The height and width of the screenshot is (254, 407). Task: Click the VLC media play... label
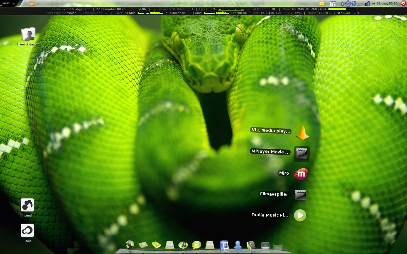click(271, 130)
